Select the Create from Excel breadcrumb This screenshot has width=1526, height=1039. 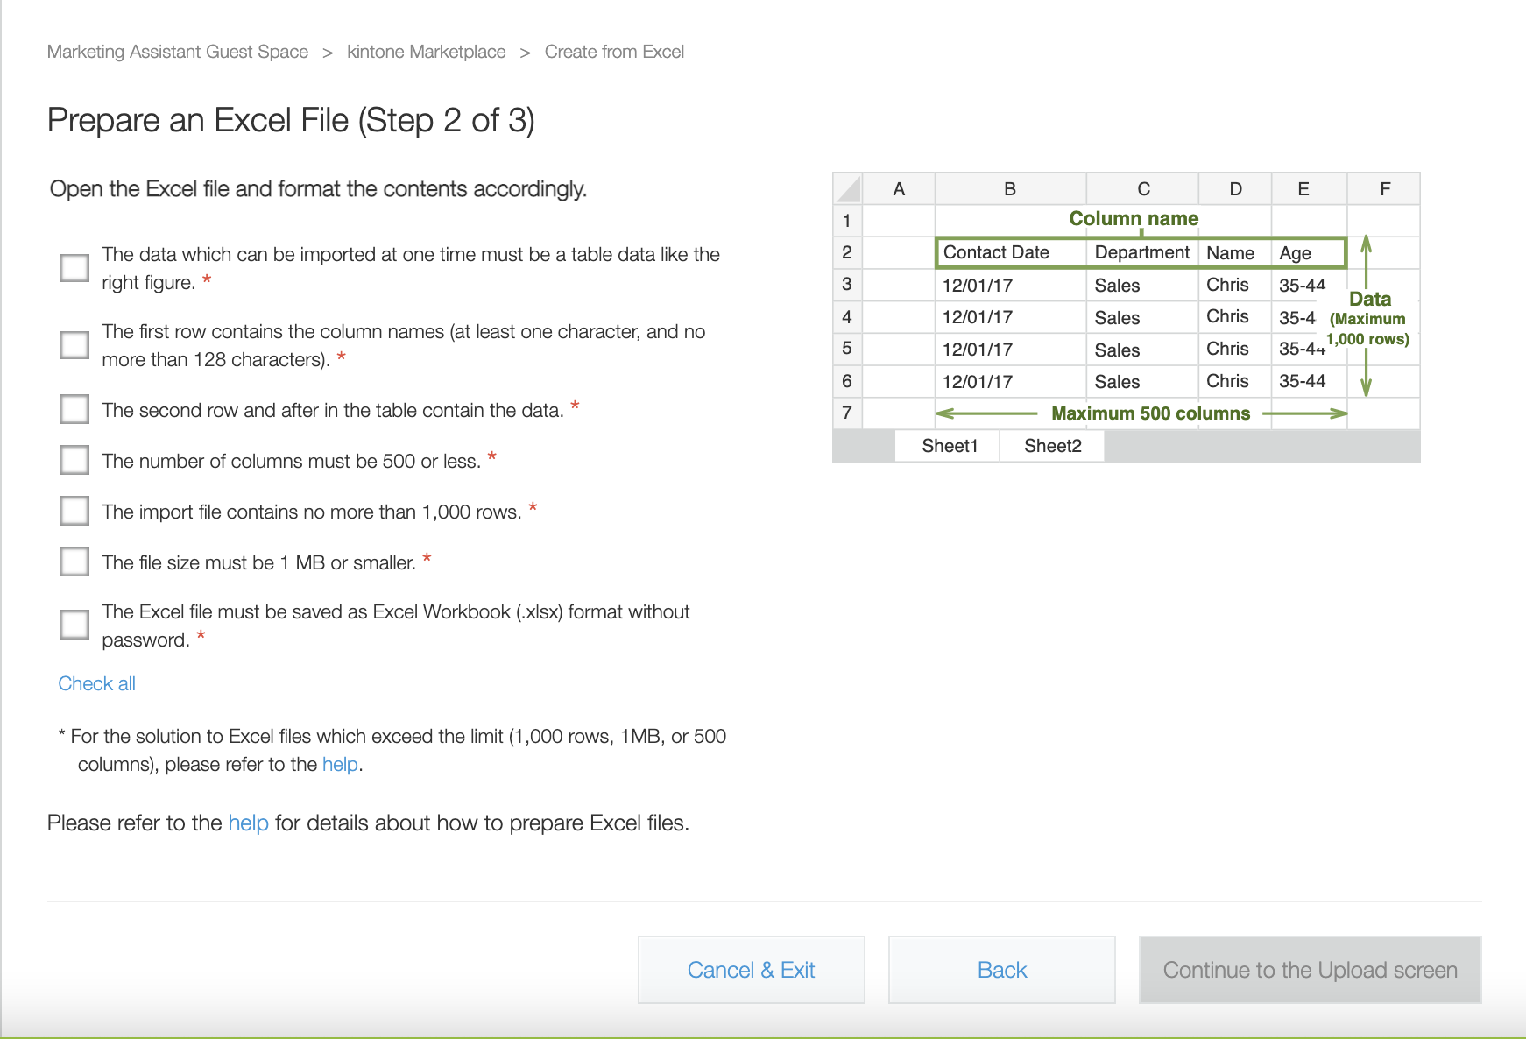tap(613, 51)
